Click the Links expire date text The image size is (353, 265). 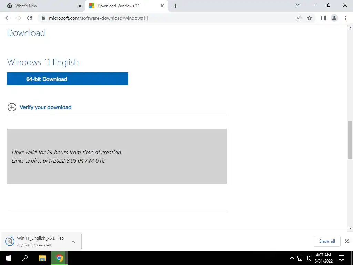click(x=58, y=161)
